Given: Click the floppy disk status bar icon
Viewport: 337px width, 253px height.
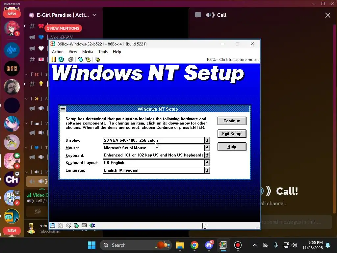Looking at the screenshot, I should click(53, 225).
